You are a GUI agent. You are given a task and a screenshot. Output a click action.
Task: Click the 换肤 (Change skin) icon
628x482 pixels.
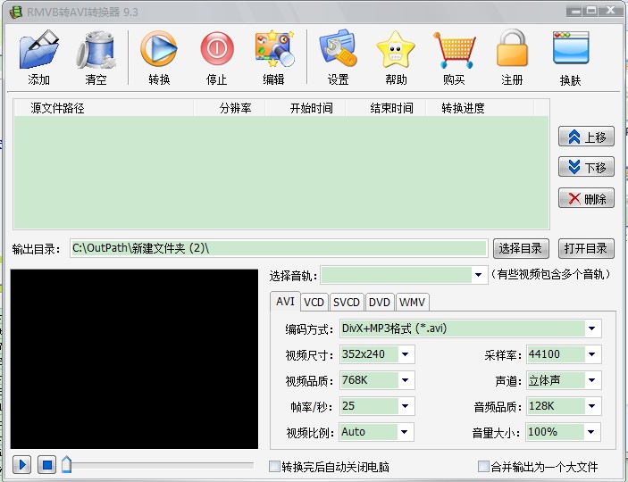click(x=571, y=48)
